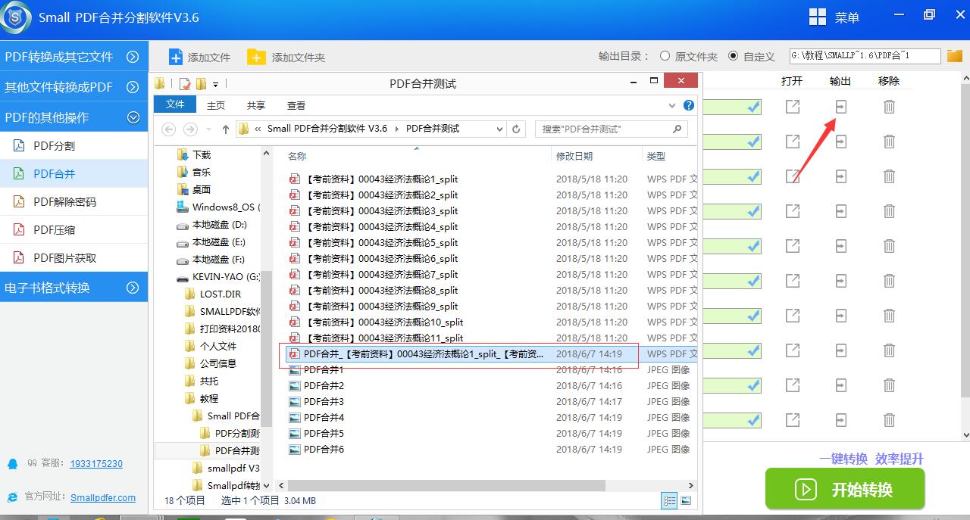The height and width of the screenshot is (520, 970).
Task: Click the file list scroll right arrow
Action: tap(690, 485)
